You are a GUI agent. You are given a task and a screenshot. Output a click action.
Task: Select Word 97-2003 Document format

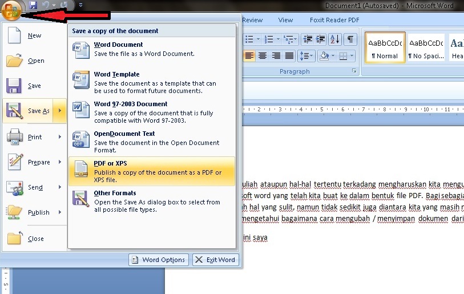[152, 112]
